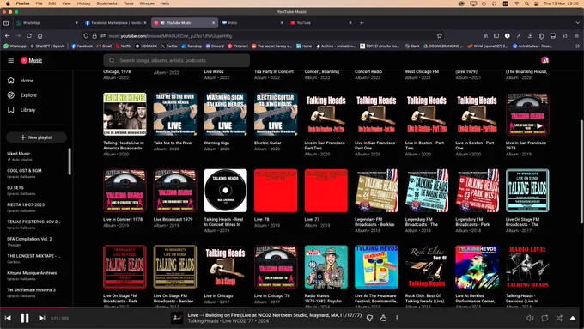Open the Tools menu
The width and height of the screenshot is (584, 329).
pos(129,3)
